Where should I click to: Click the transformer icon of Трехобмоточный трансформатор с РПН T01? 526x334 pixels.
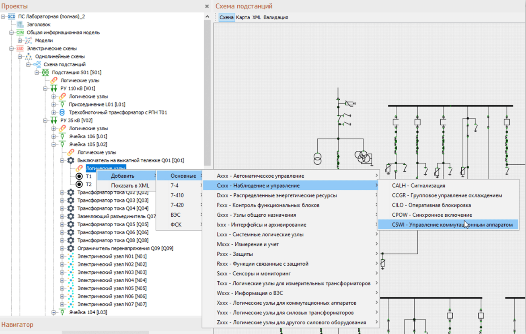(x=62, y=113)
